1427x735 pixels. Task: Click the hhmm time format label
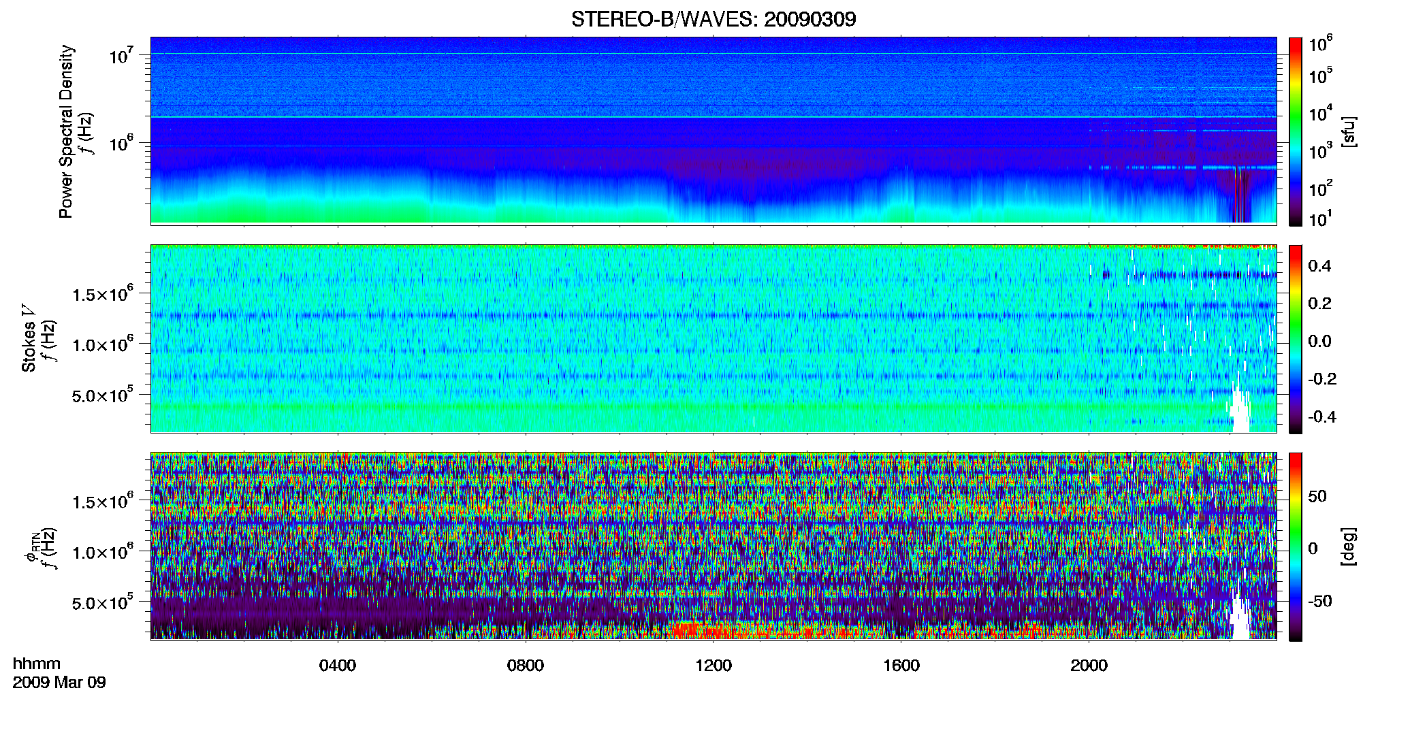click(37, 664)
